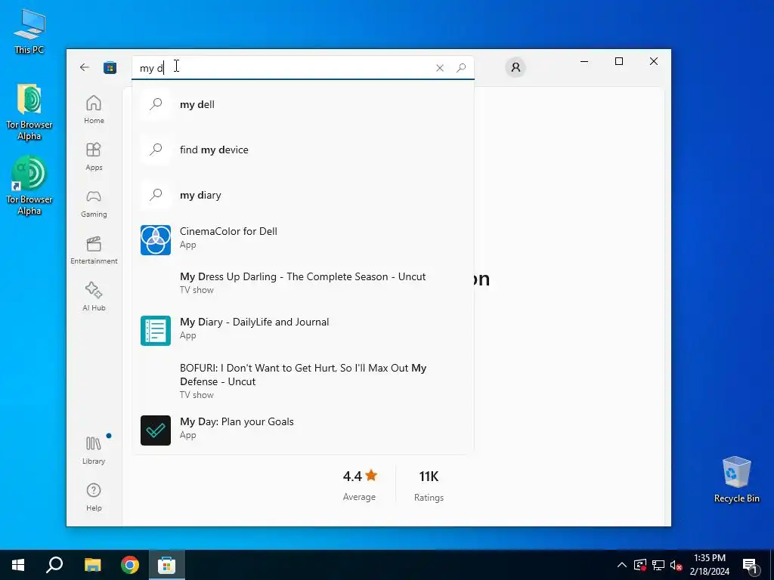The height and width of the screenshot is (580, 774).
Task: Open the Windows Start menu
Action: 18,565
